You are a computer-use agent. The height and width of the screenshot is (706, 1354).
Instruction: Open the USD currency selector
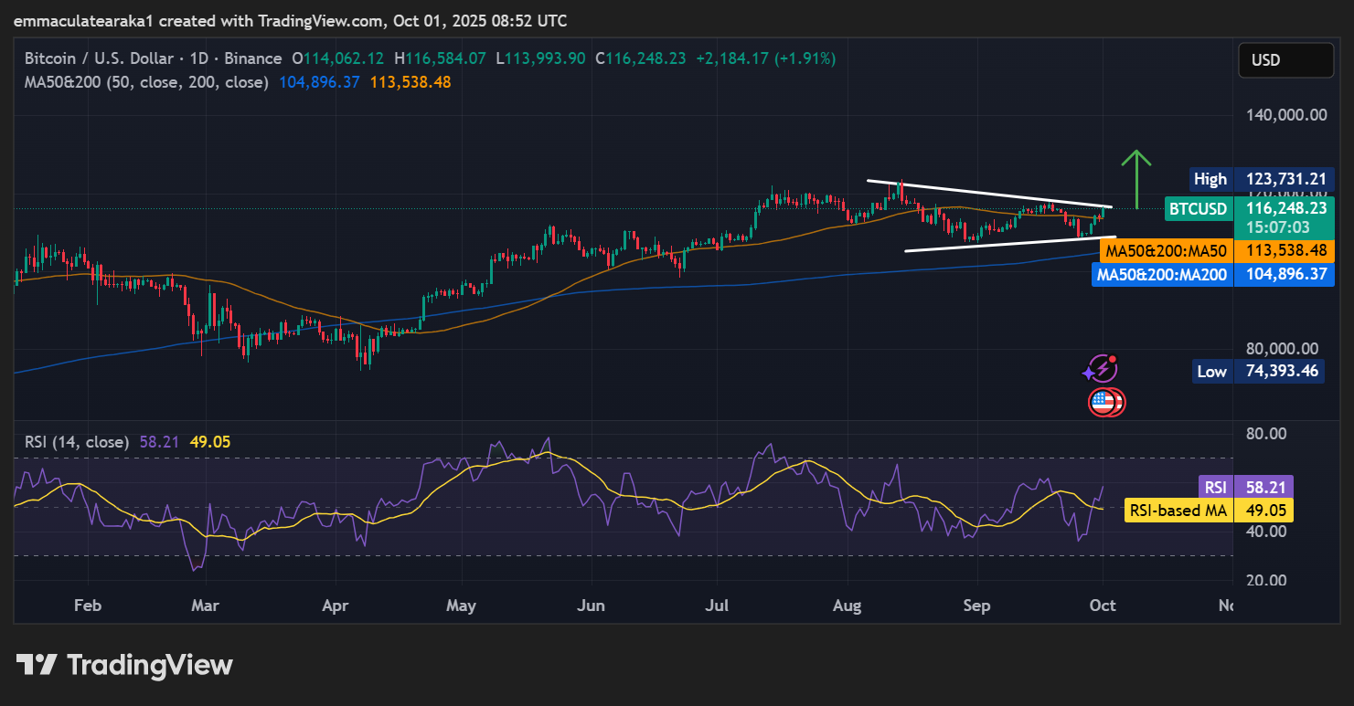click(1285, 60)
